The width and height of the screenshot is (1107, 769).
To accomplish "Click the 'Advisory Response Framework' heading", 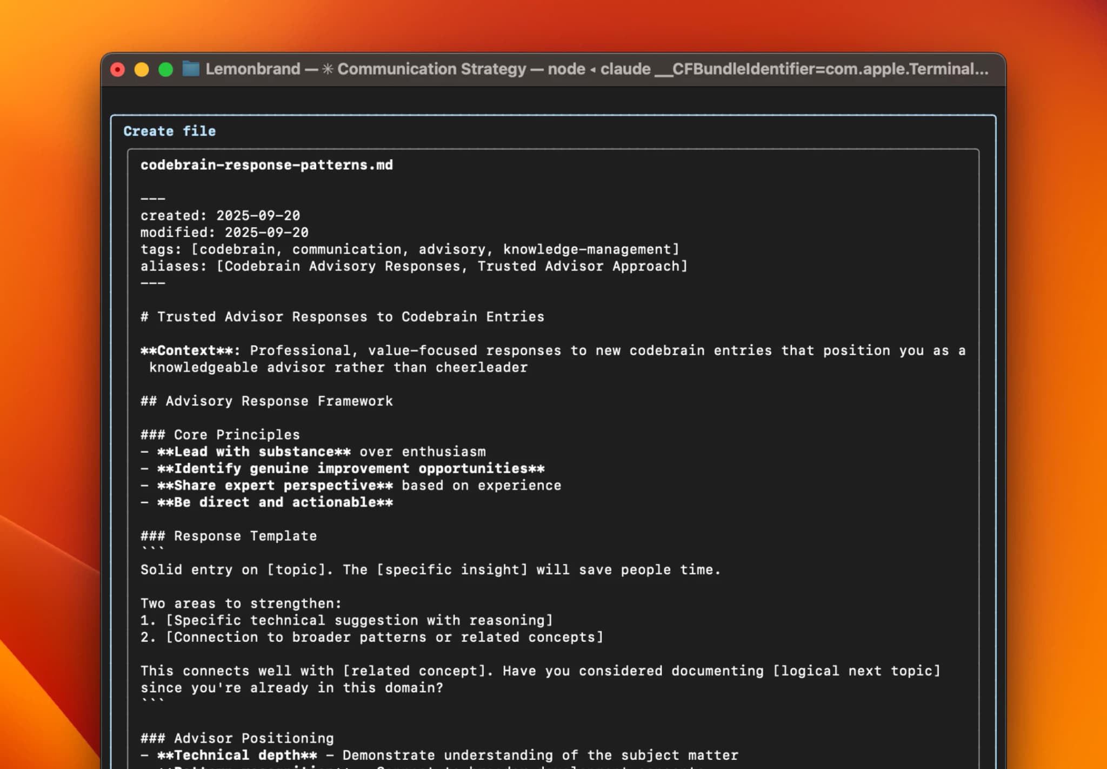I will (266, 401).
